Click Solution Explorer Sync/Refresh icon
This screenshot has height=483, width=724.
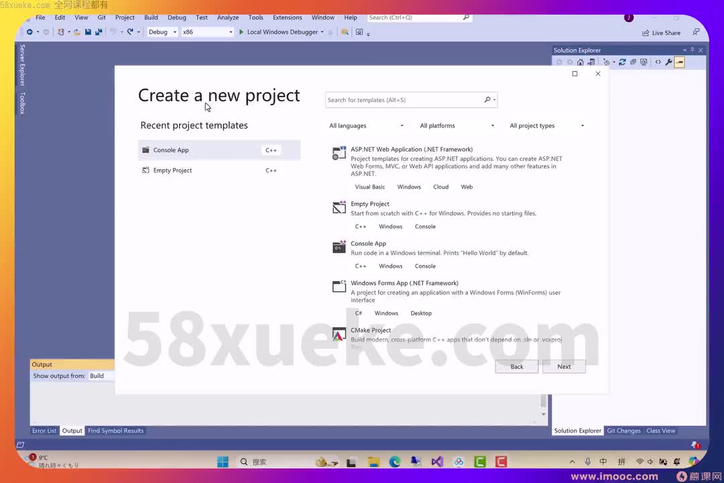622,62
